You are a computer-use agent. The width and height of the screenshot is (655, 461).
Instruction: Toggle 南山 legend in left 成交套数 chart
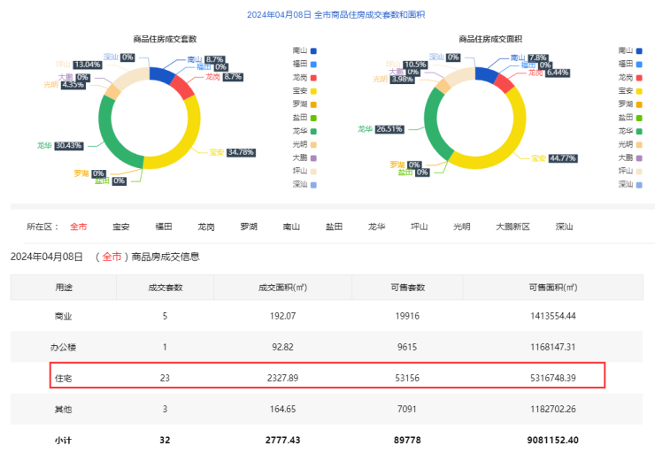(304, 51)
